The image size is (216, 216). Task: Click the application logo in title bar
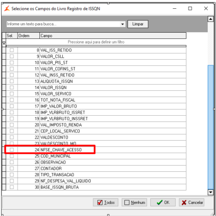[x=7, y=8]
